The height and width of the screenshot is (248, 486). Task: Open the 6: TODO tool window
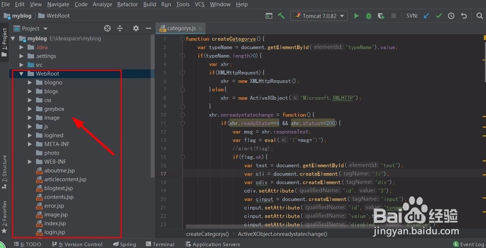pyautogui.click(x=27, y=244)
